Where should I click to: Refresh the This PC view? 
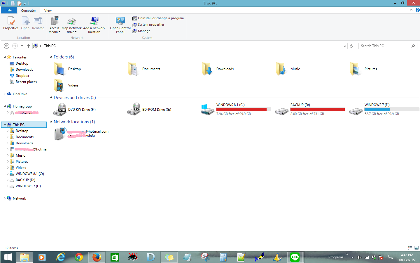coord(351,46)
